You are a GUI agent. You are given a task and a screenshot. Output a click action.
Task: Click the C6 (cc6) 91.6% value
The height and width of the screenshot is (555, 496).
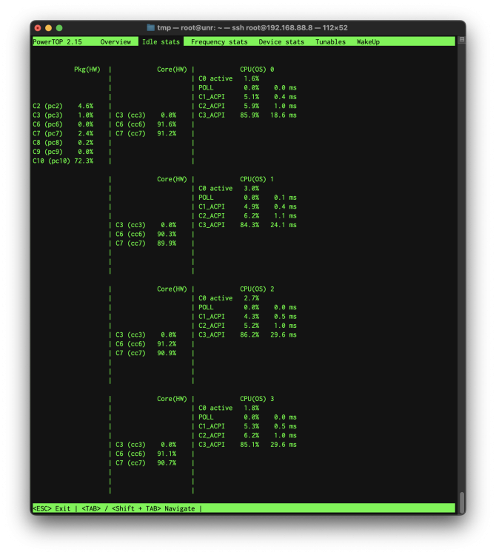pyautogui.click(x=167, y=124)
